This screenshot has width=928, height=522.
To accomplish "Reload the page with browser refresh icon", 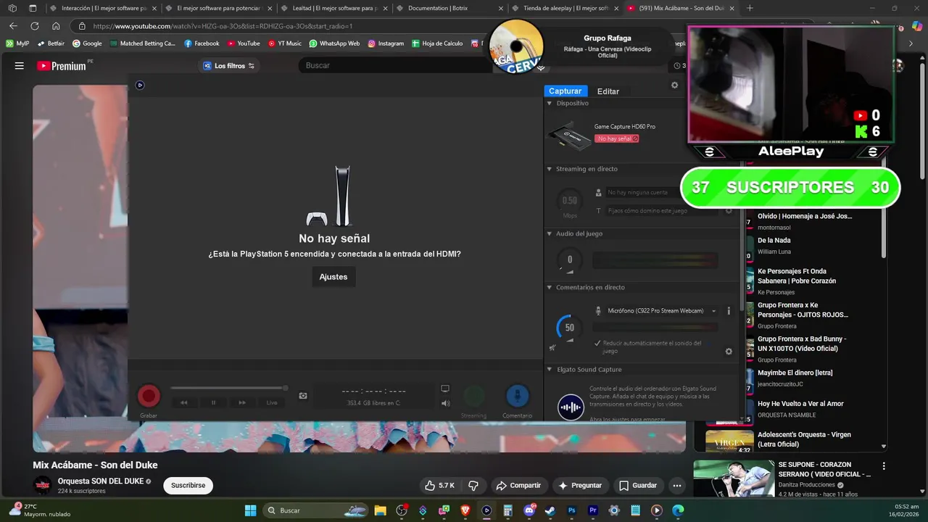I will pyautogui.click(x=34, y=26).
